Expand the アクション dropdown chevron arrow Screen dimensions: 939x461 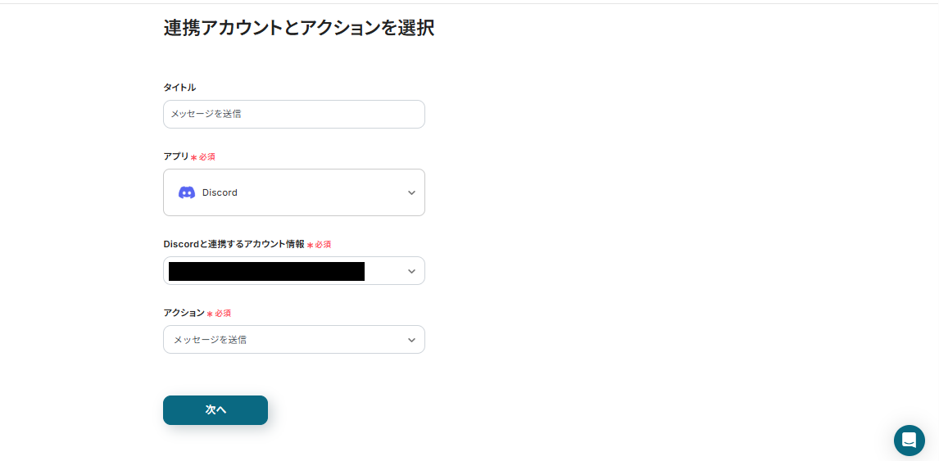411,340
